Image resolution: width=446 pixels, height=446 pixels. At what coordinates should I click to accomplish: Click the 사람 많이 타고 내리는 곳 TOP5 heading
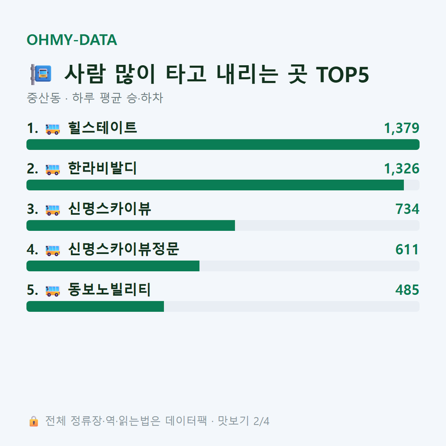[217, 74]
